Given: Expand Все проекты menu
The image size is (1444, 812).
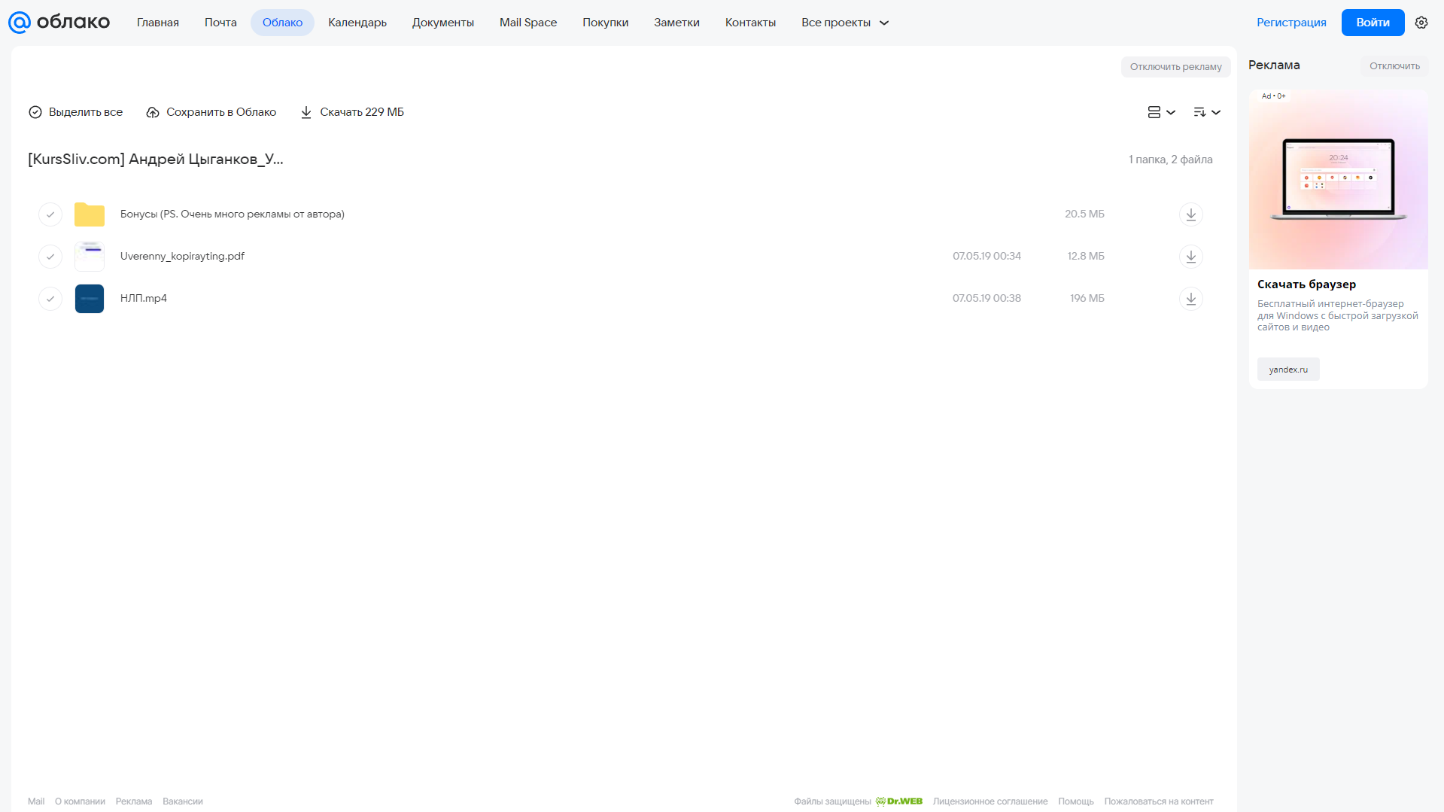Looking at the screenshot, I should (x=845, y=23).
